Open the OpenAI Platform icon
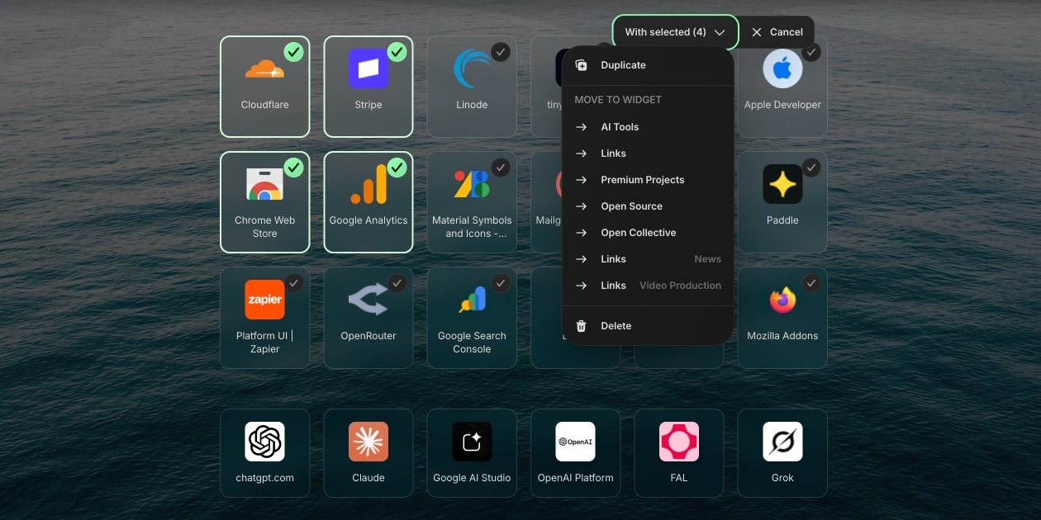 tap(575, 442)
